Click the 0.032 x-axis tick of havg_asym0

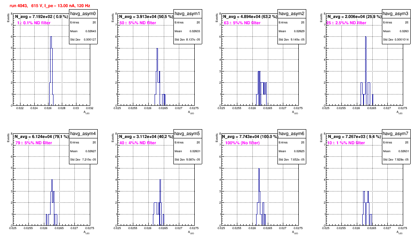pos(90,108)
